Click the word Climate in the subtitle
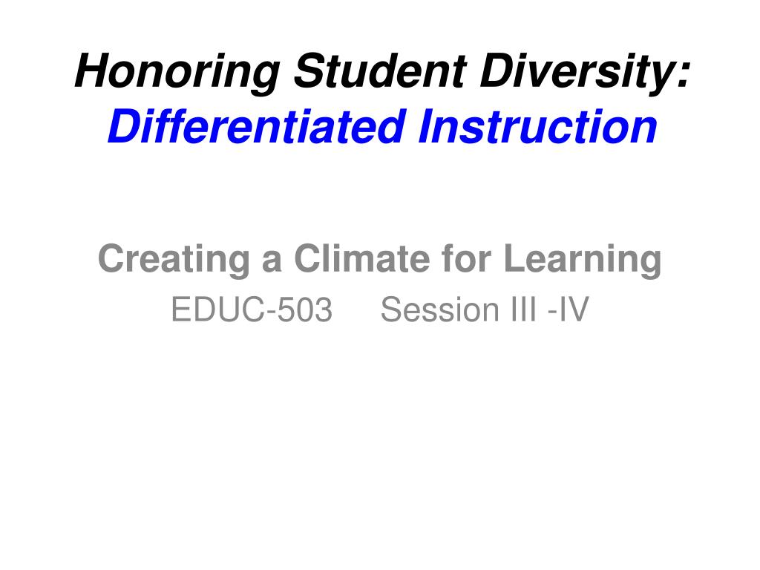 pos(362,258)
